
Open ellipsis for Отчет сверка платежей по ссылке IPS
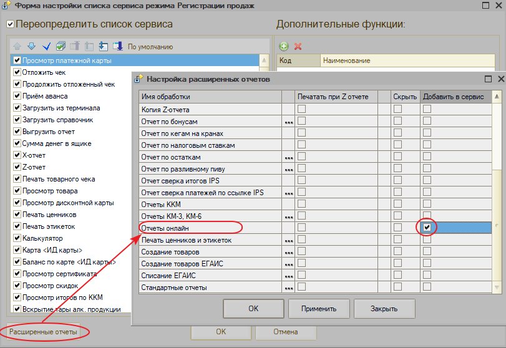(x=289, y=193)
